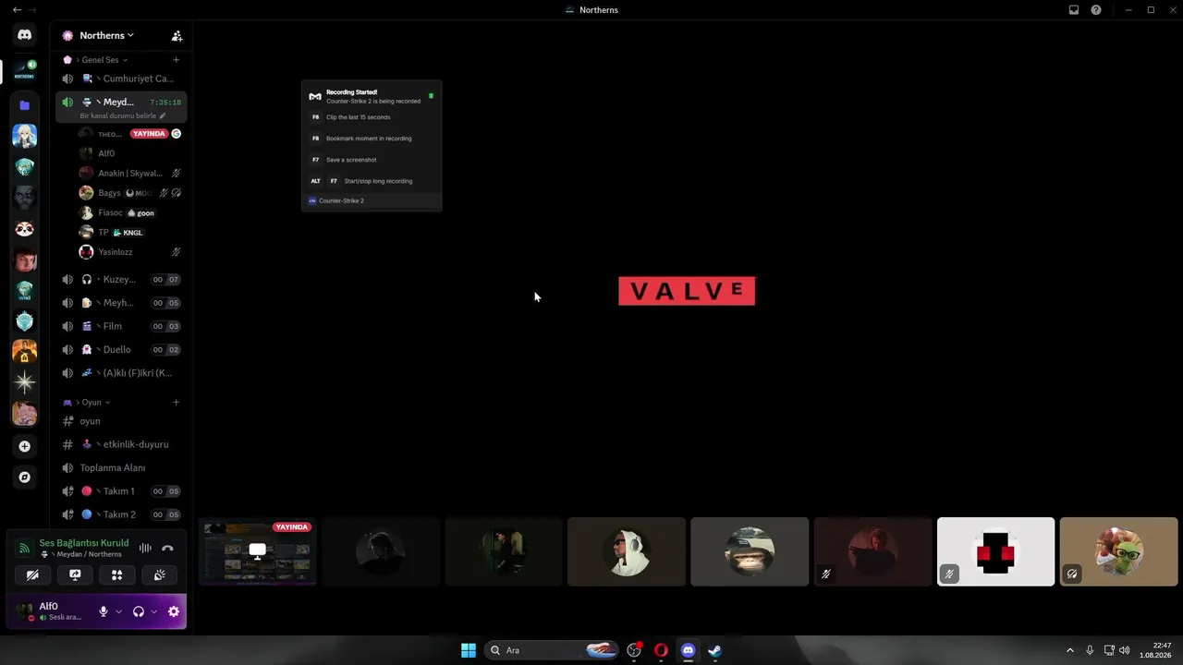Open Steam from the taskbar
1183x665 pixels.
[x=714, y=650]
